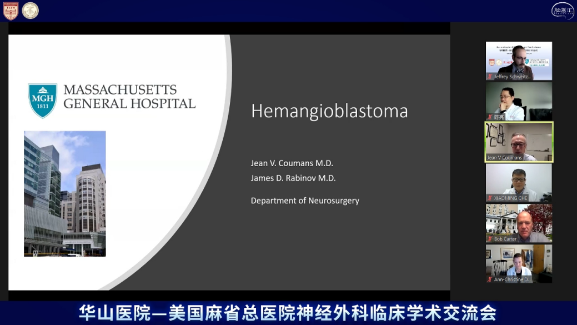Image resolution: width=577 pixels, height=325 pixels.
Task: Click the hospital building photo on slide
Action: pos(65,193)
